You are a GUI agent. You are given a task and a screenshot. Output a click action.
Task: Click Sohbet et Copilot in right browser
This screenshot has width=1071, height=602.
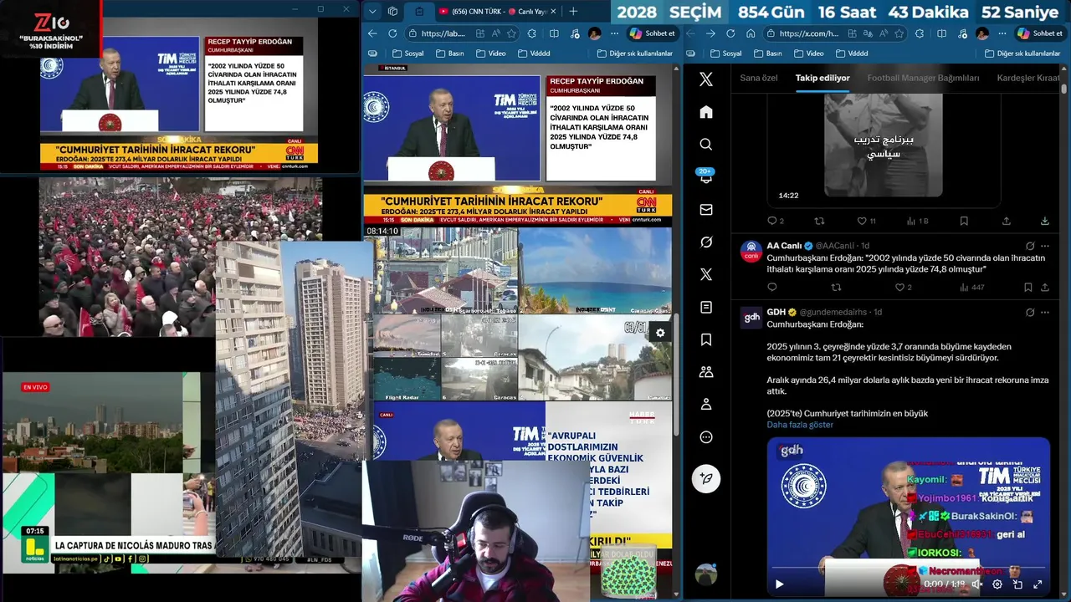1040,33
